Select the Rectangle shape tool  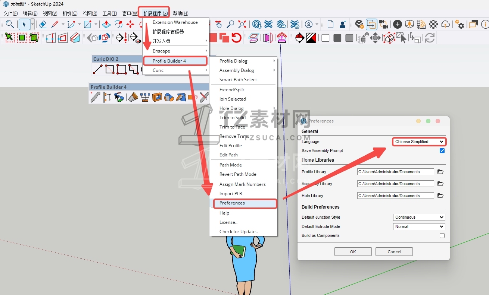(x=88, y=25)
